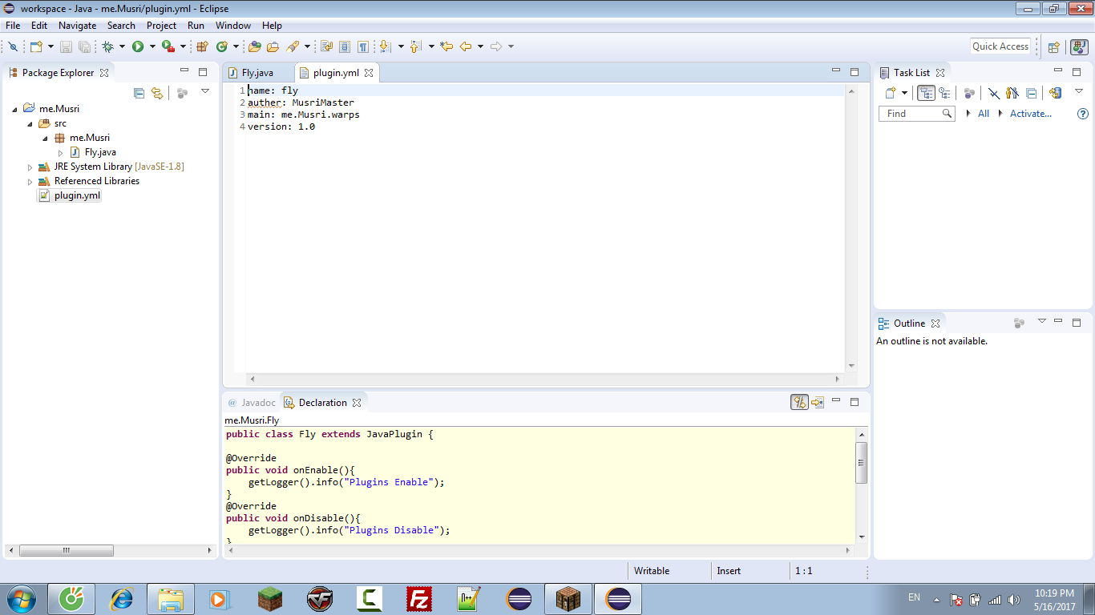This screenshot has width=1095, height=615.
Task: Open Package Explorer View Menu triangle
Action: click(x=205, y=91)
